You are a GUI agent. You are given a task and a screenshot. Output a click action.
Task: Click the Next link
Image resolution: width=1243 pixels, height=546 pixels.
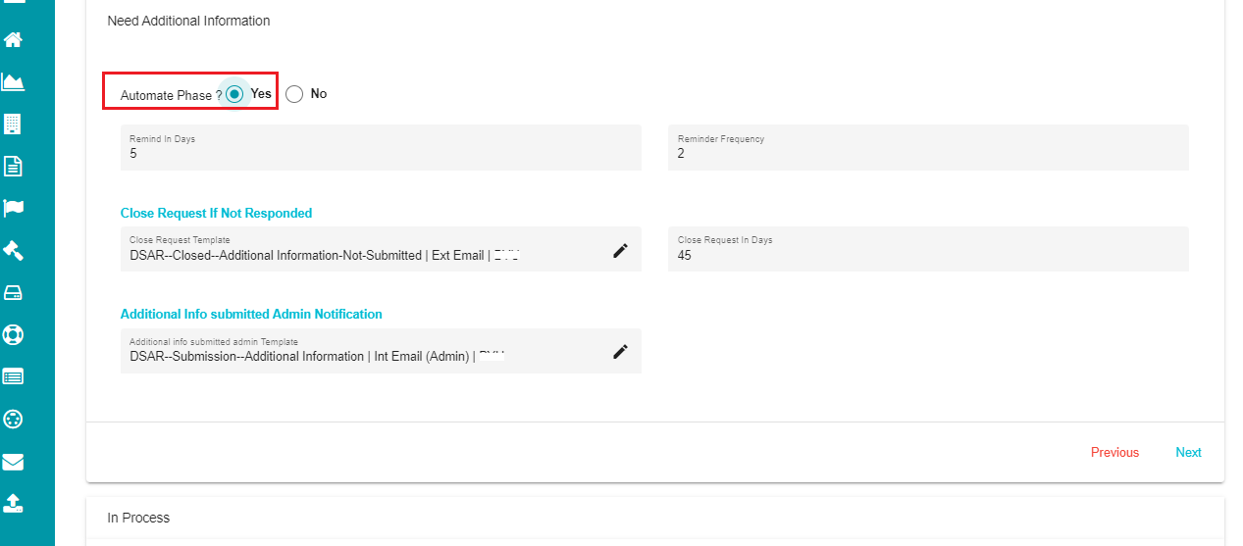[x=1188, y=453]
